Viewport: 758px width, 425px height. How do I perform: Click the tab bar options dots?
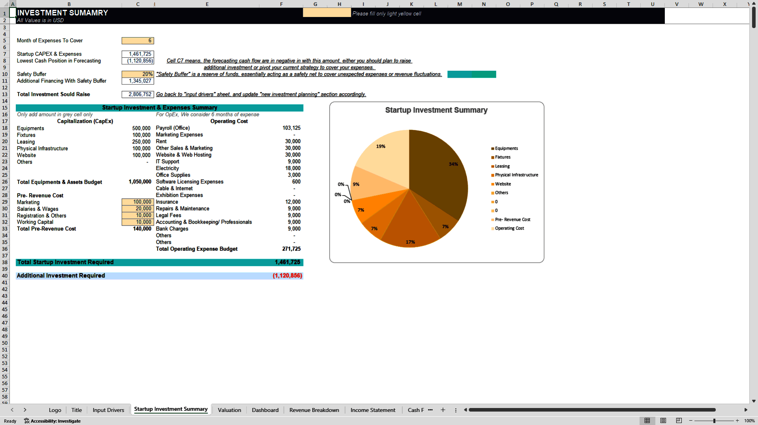(x=456, y=410)
